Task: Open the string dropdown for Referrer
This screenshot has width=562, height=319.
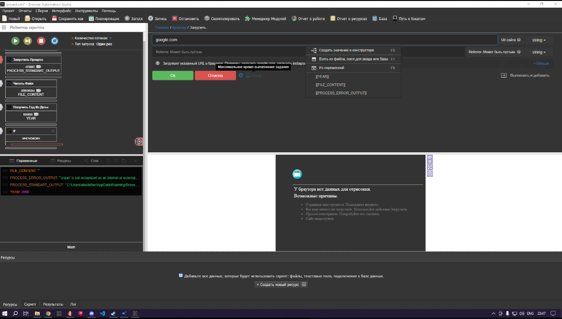Action: click(539, 52)
